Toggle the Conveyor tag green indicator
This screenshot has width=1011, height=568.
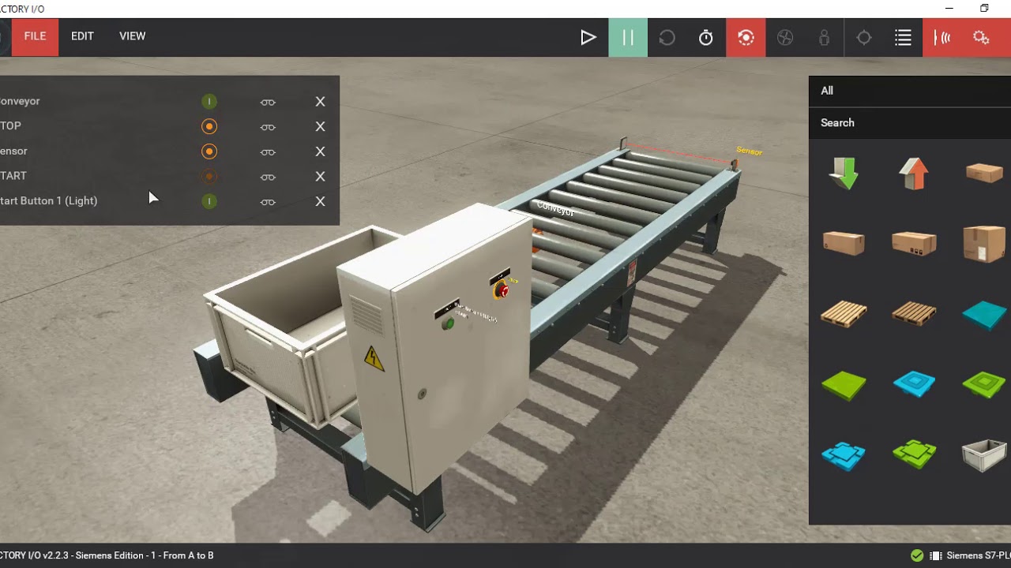coord(209,102)
